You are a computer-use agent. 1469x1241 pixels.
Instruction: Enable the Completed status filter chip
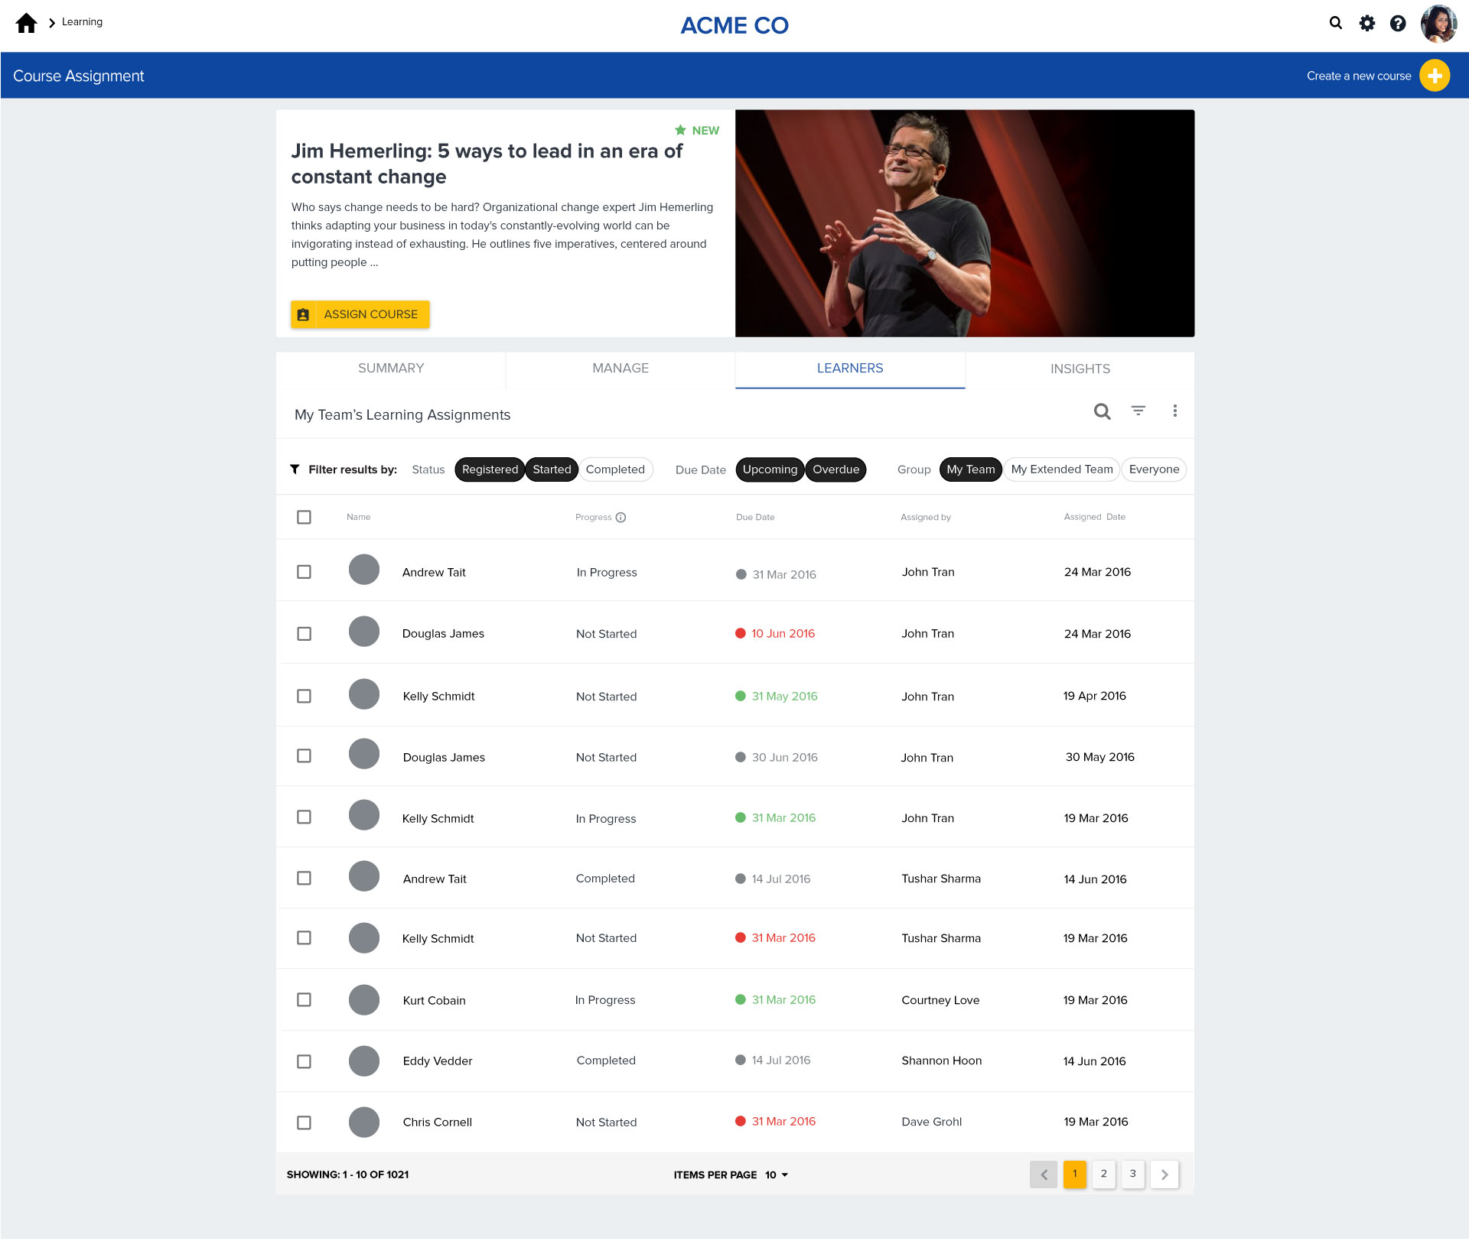coord(615,469)
